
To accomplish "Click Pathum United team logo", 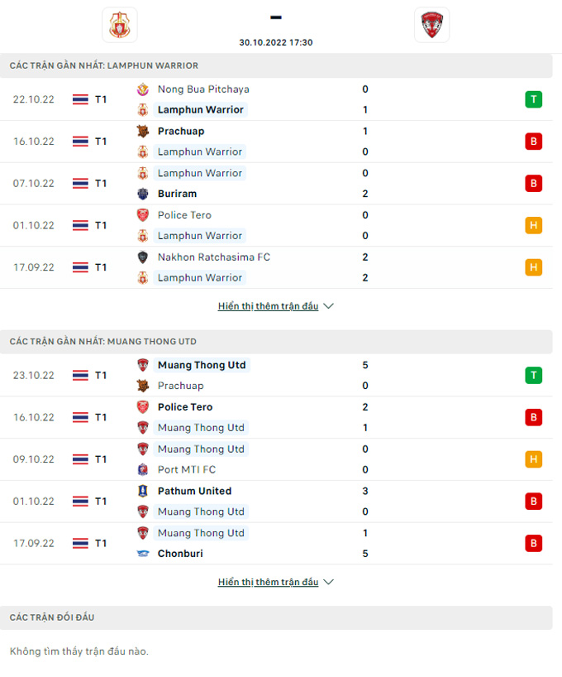I will 143,491.
